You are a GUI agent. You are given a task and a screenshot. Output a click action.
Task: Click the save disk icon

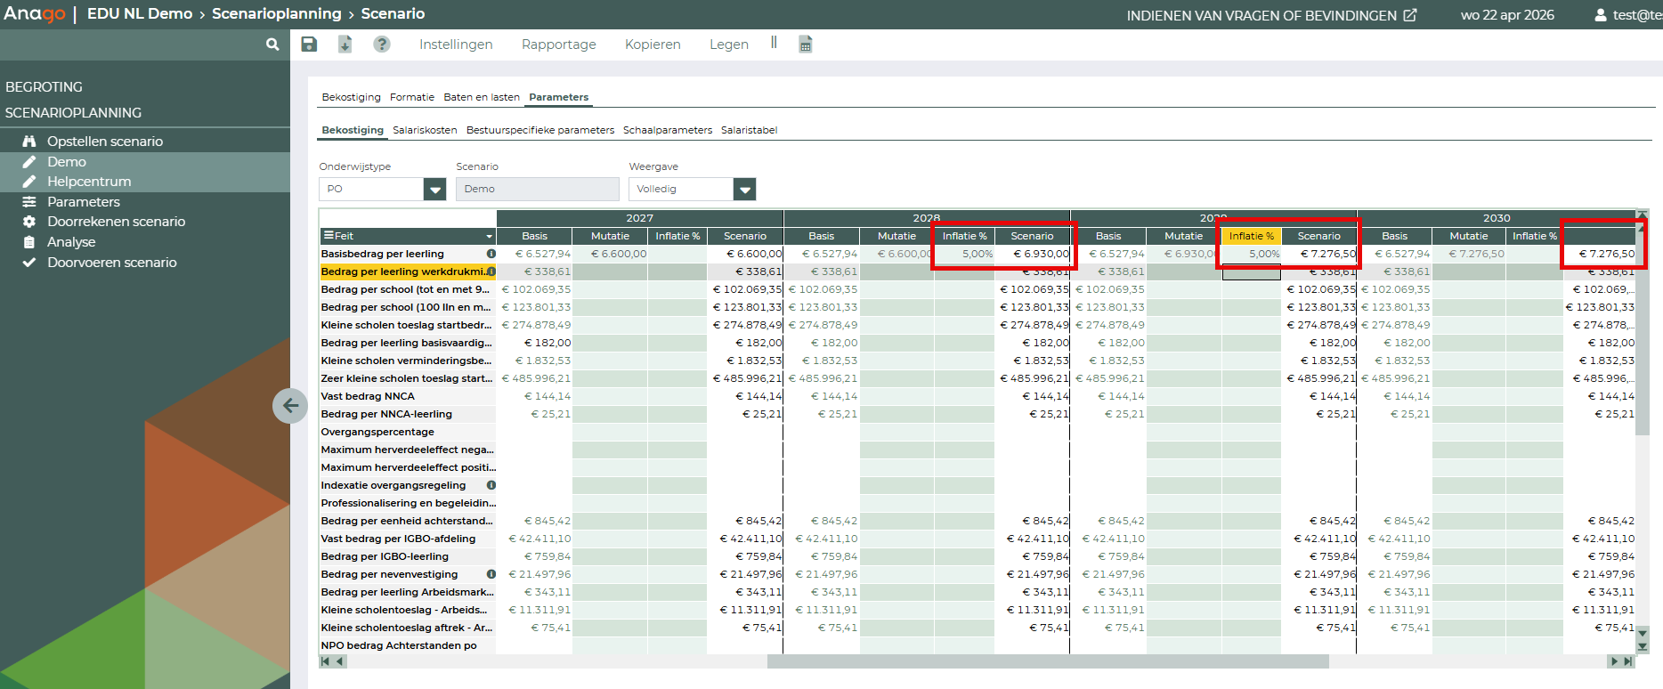[309, 45]
